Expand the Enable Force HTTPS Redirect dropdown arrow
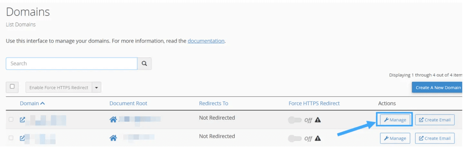Viewport: 464px width, 147px height. (97, 87)
